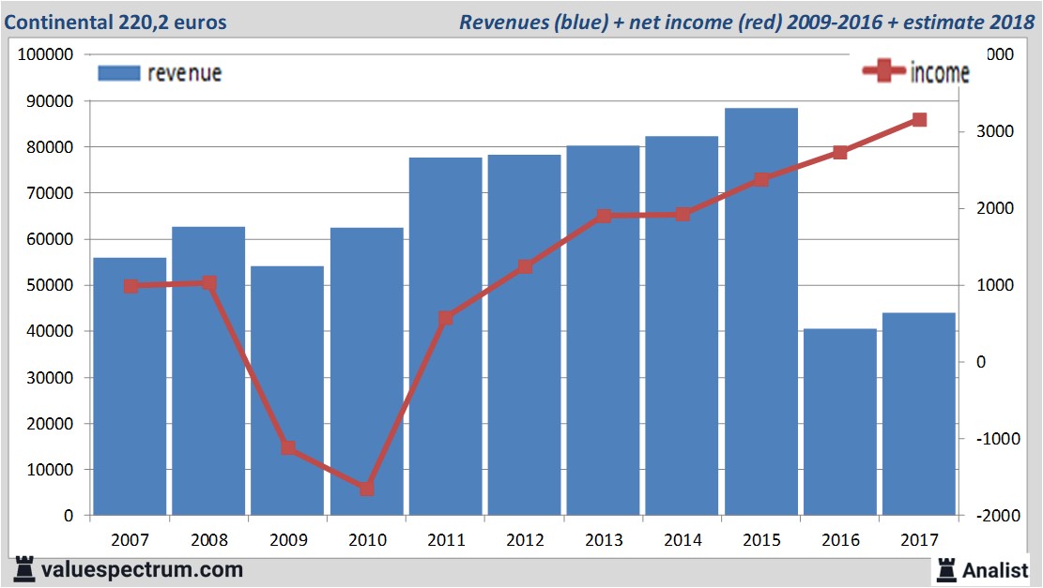Click the highest 2017 income data point
Screen dimensions: 1043x588
point(919,120)
